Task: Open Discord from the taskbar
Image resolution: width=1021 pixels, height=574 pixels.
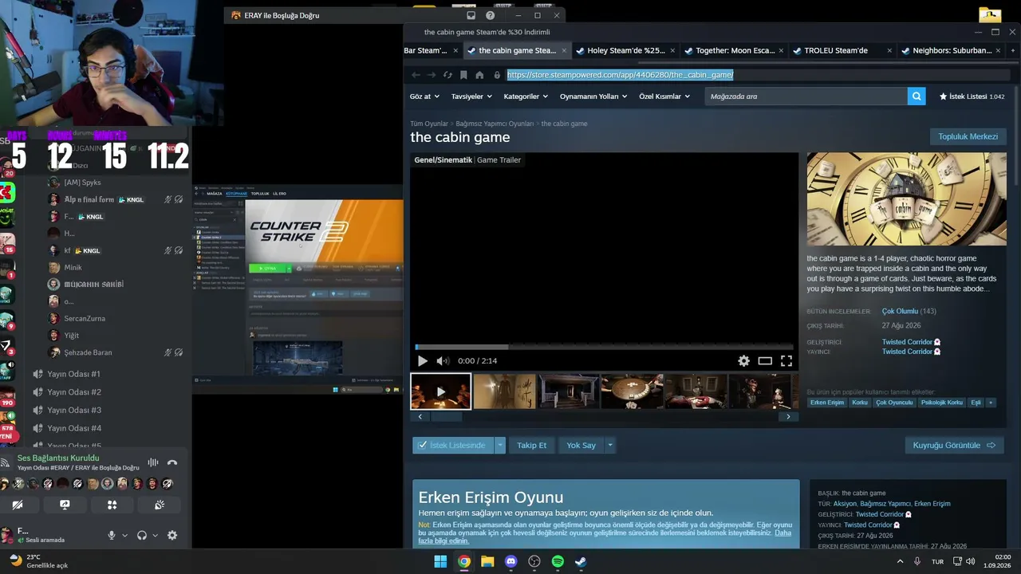Action: coord(511,561)
